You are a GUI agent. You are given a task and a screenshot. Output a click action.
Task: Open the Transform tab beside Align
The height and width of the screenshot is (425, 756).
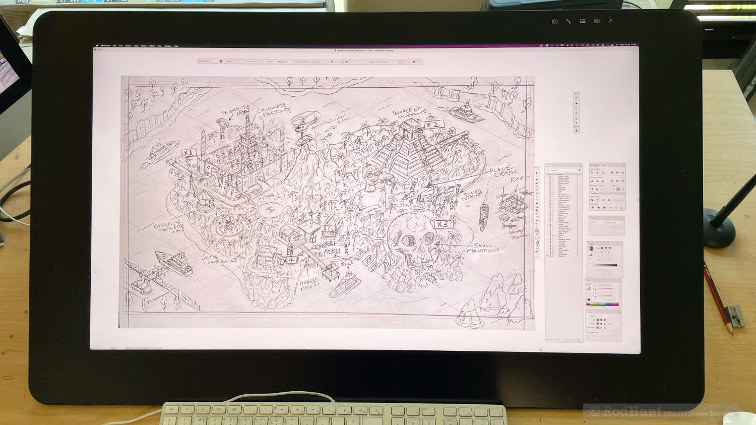click(595, 165)
